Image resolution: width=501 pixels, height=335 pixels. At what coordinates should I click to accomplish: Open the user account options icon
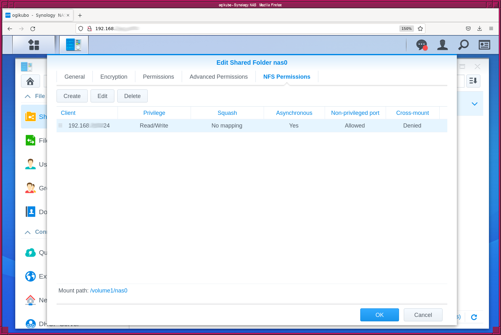[442, 45]
